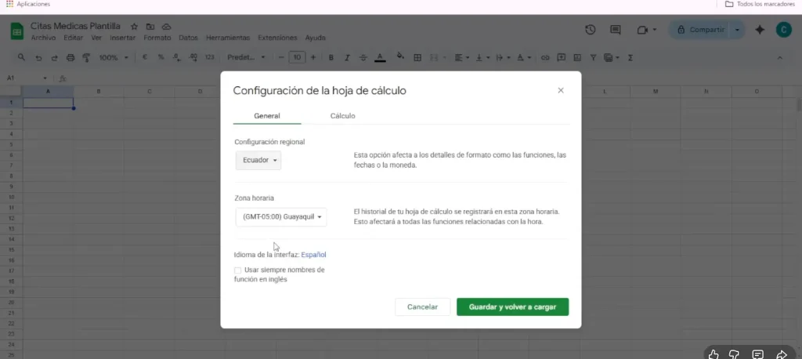The image size is (802, 359).
Task: Open the comments icon in header
Action: [616, 30]
